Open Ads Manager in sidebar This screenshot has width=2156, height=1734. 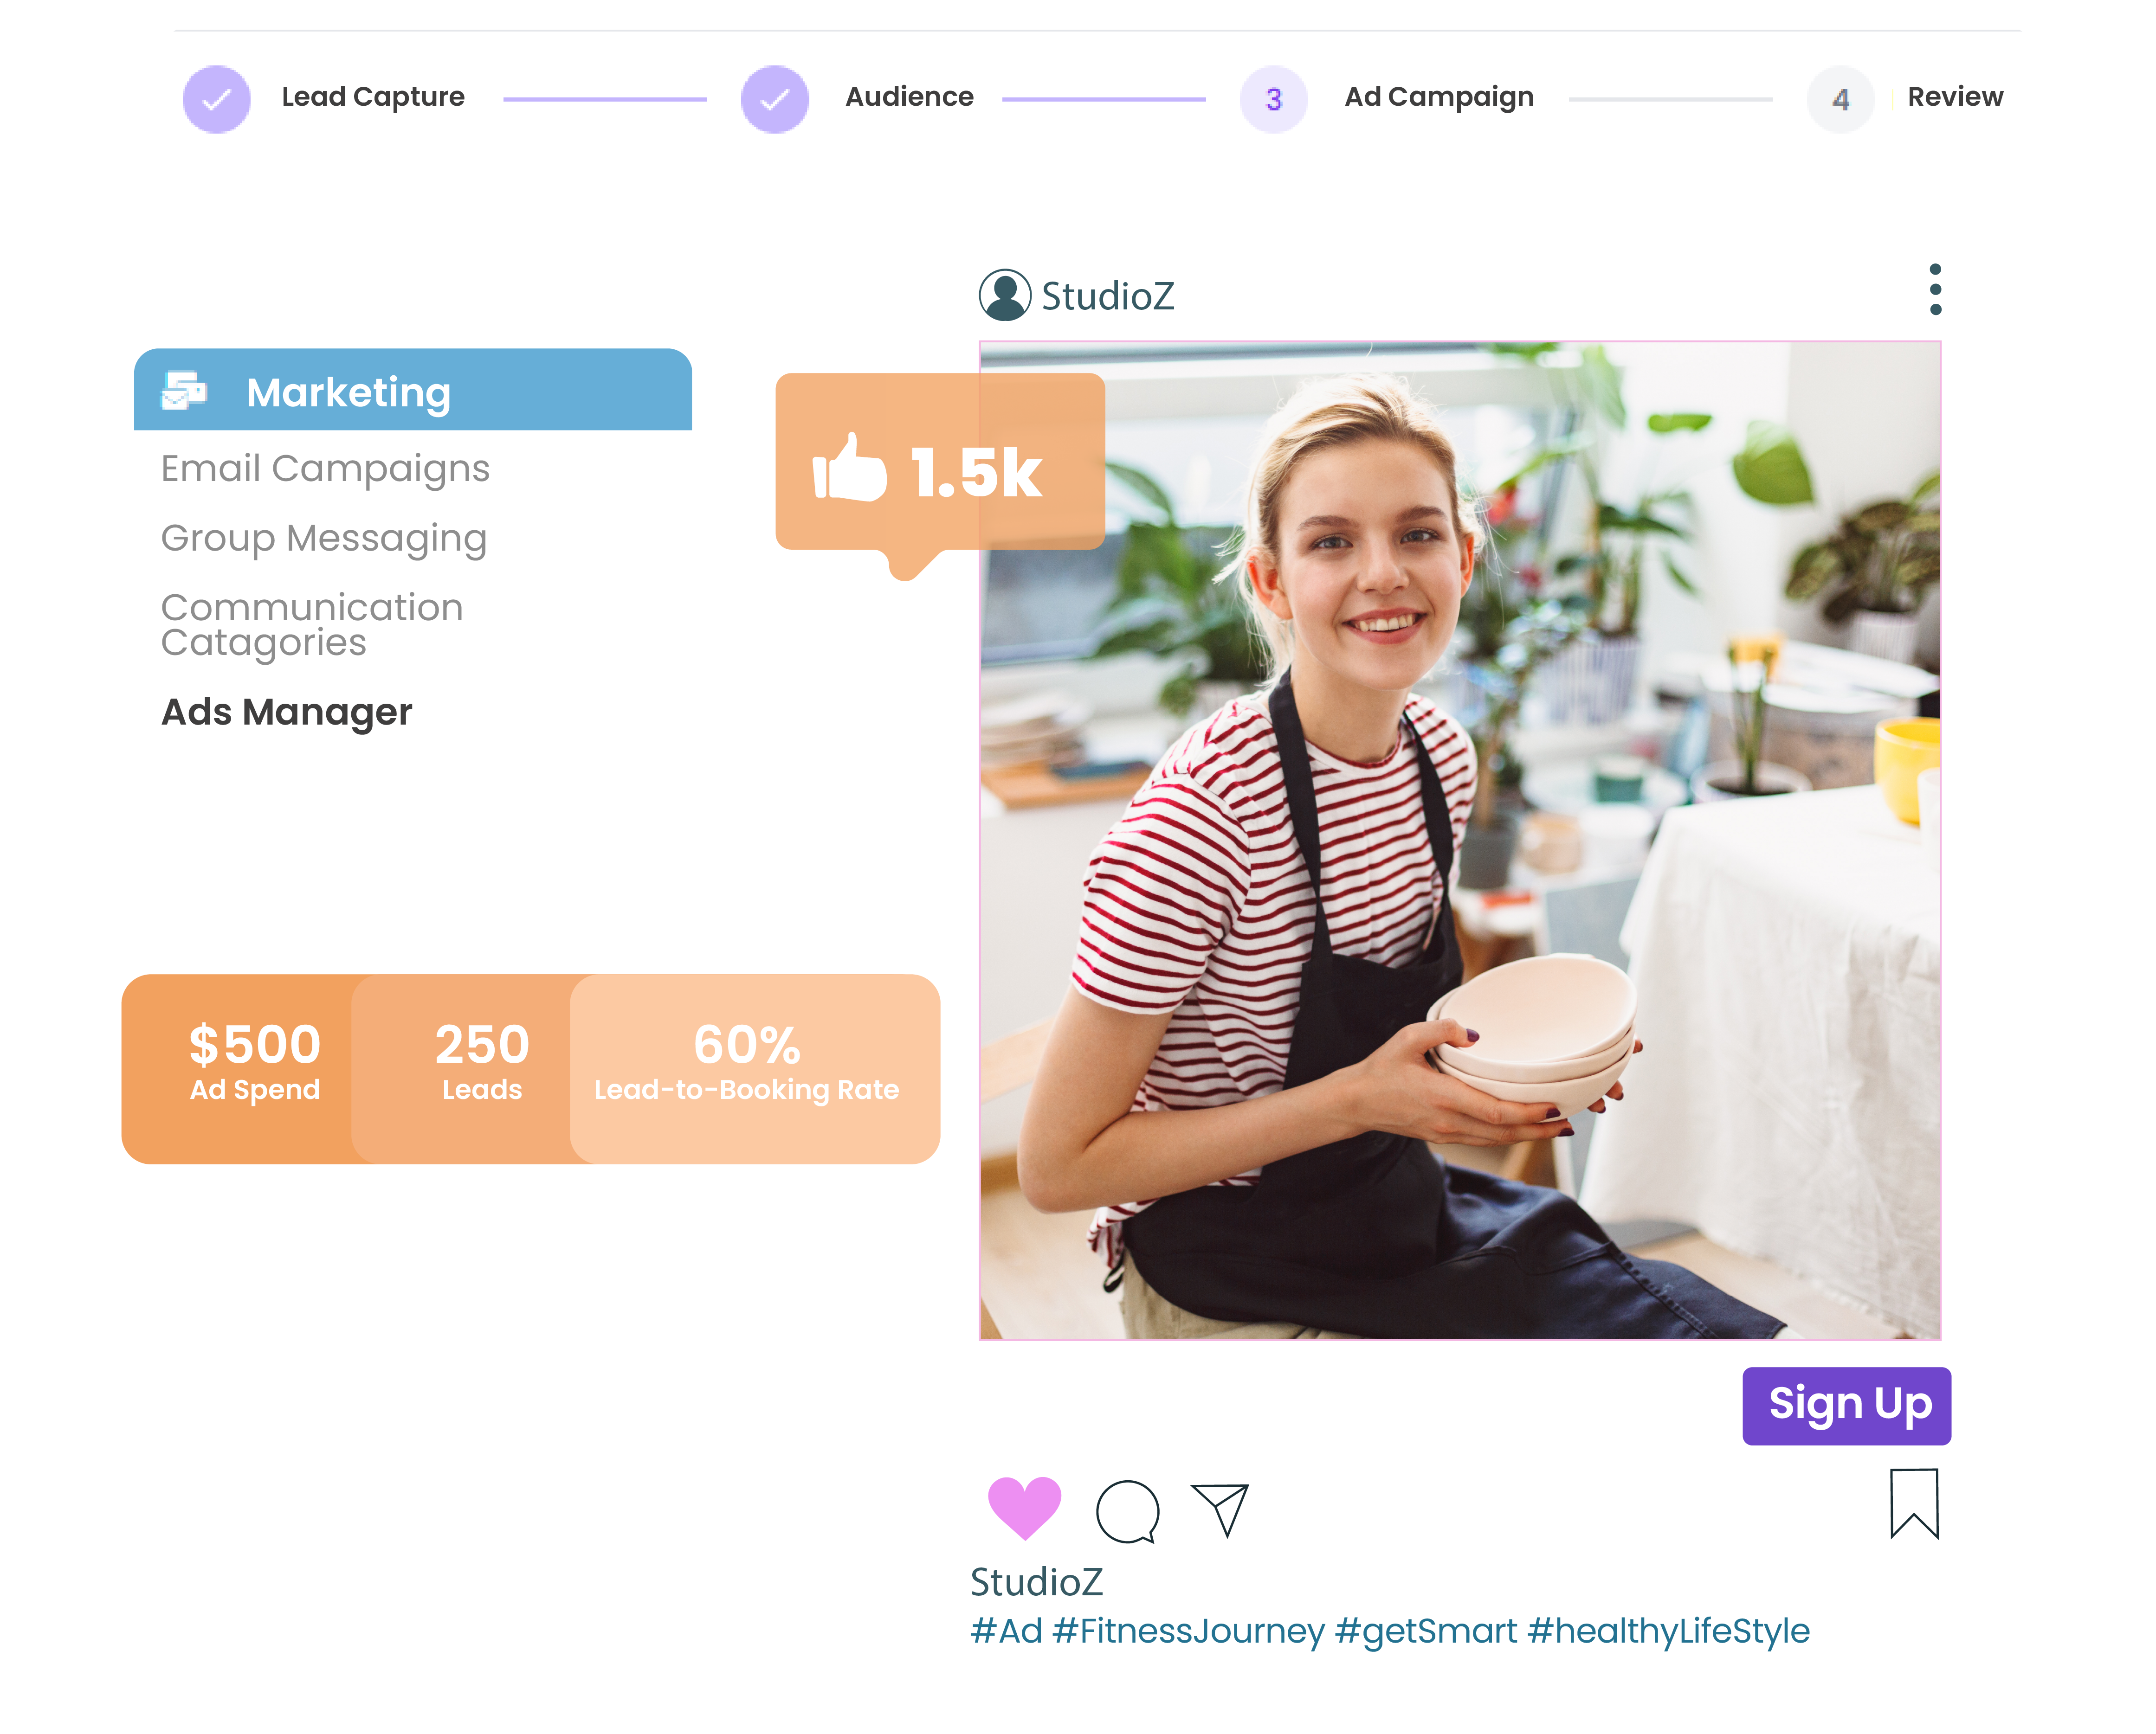point(286,713)
